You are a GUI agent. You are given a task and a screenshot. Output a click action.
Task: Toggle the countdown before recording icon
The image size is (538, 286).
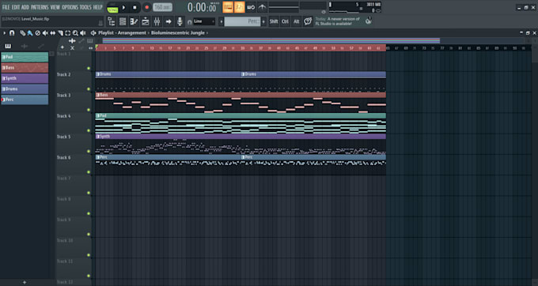(x=239, y=7)
